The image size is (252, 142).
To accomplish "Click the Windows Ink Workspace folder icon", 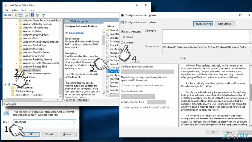I will click(20, 27).
